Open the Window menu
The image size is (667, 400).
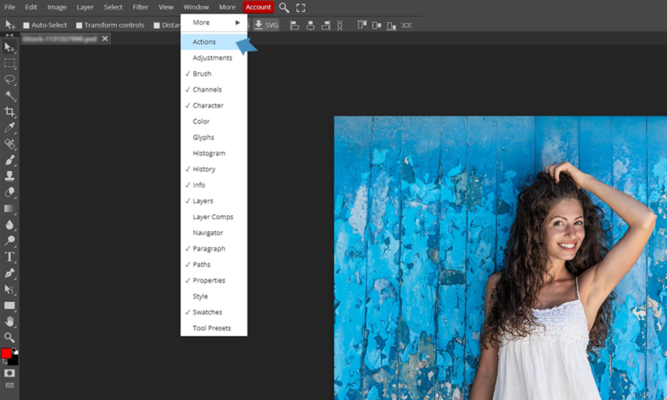coord(195,7)
